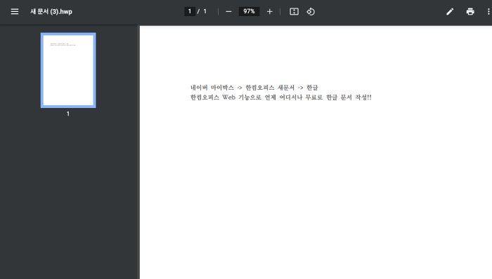Open the more actions three-dot menu
492x279 pixels.
click(488, 12)
